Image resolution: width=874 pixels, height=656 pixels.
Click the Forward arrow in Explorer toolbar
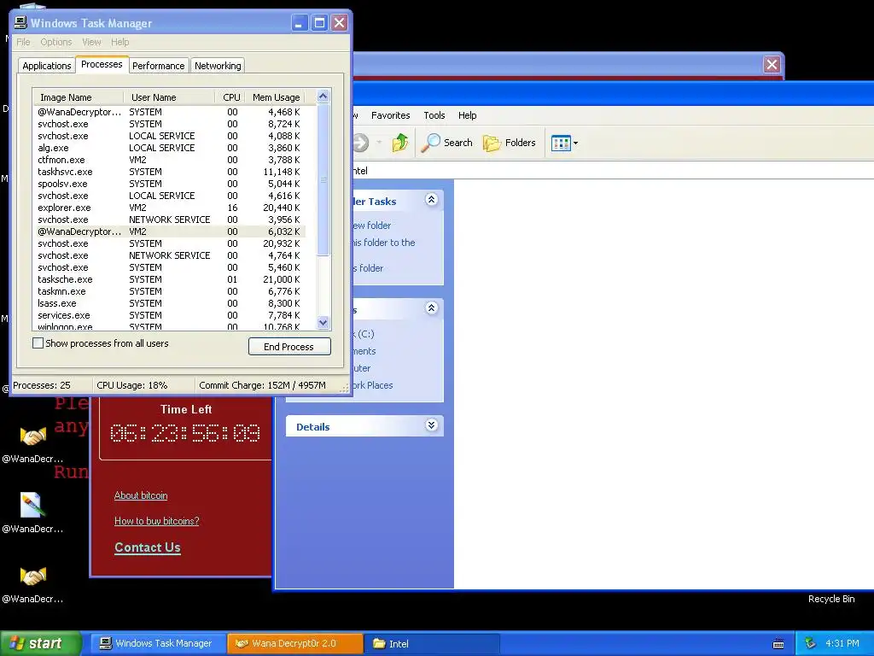click(x=361, y=143)
